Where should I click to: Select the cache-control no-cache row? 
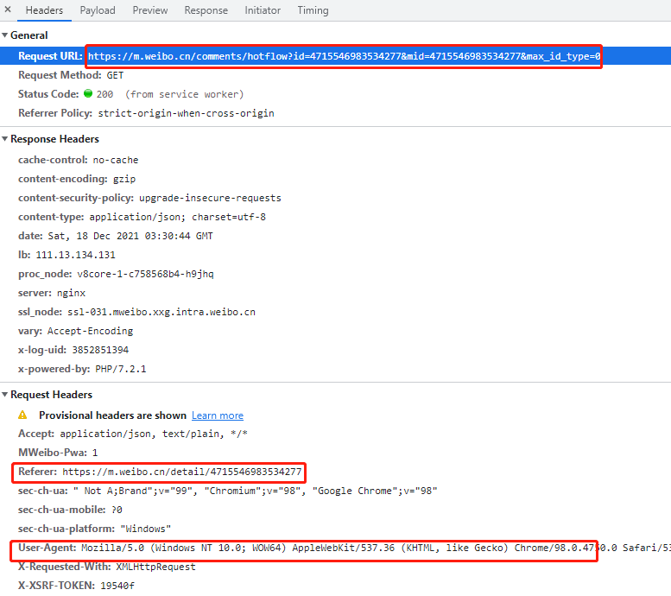(79, 160)
